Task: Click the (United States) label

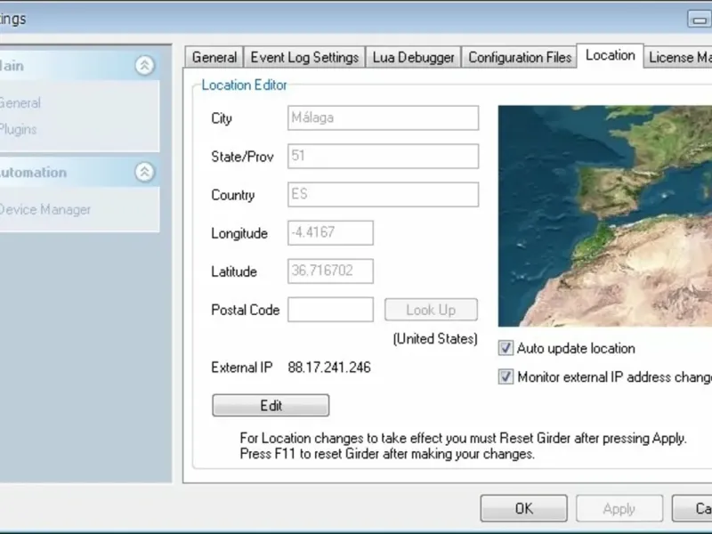Action: tap(435, 339)
